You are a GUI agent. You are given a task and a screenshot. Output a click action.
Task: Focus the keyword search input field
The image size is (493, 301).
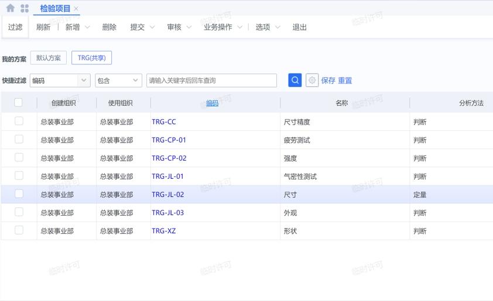pos(211,80)
